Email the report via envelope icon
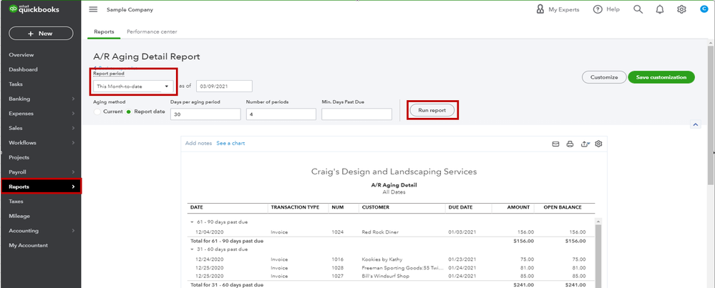This screenshot has width=715, height=288. click(x=555, y=144)
